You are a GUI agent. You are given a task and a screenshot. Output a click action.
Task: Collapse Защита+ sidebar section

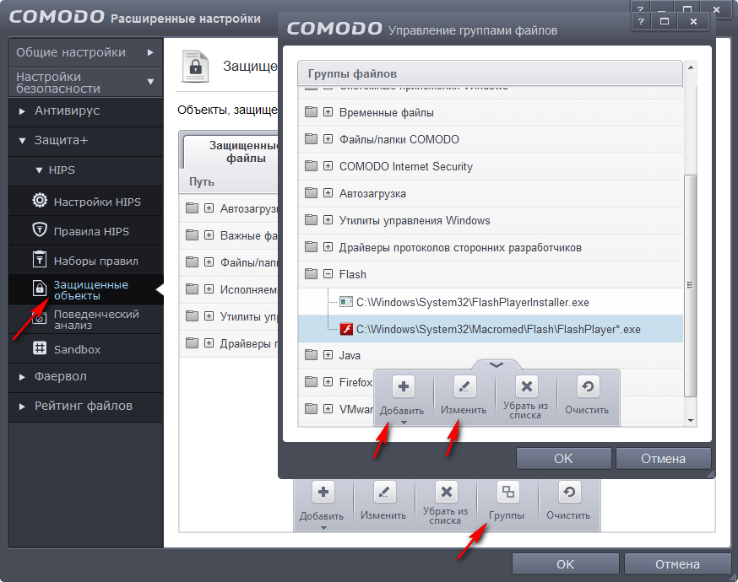coord(85,141)
